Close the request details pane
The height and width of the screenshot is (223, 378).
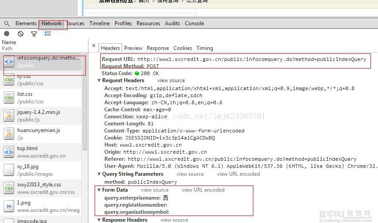coord(94,45)
